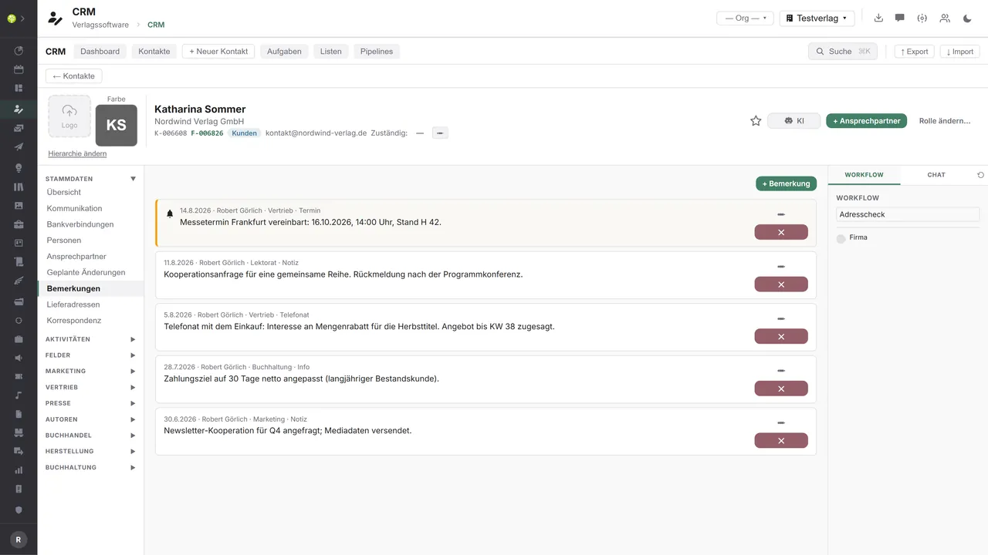Open the Testverlag dropdown
The height and width of the screenshot is (555, 988).
(x=817, y=18)
